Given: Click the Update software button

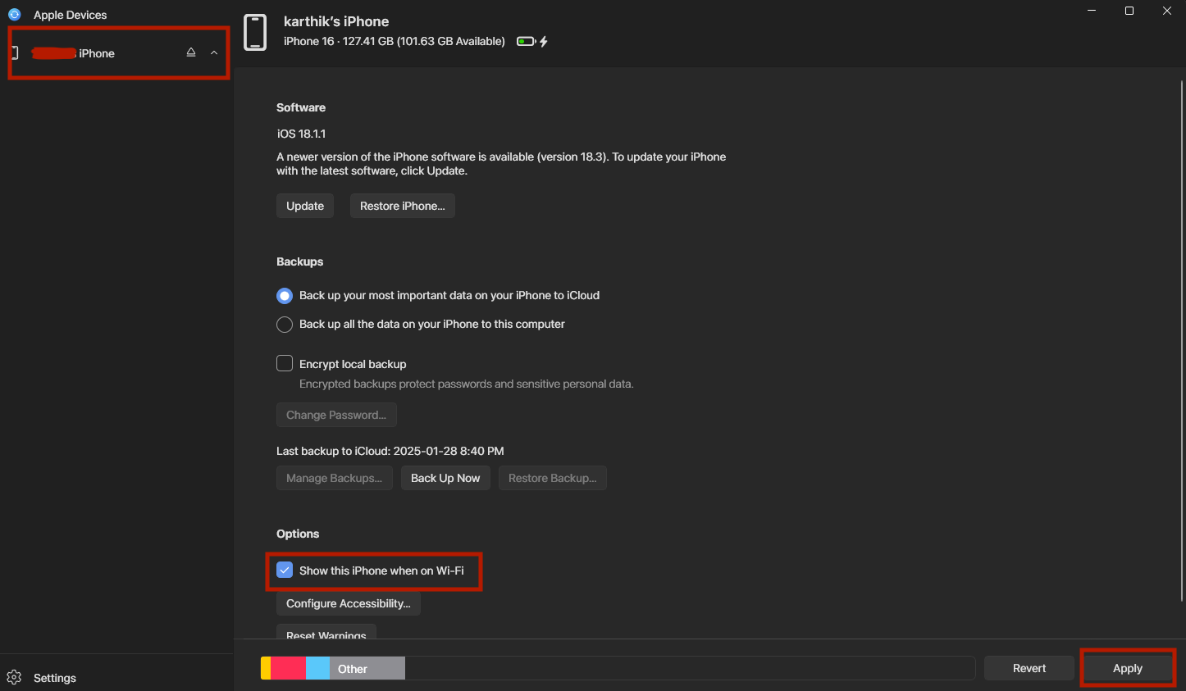Looking at the screenshot, I should (305, 206).
